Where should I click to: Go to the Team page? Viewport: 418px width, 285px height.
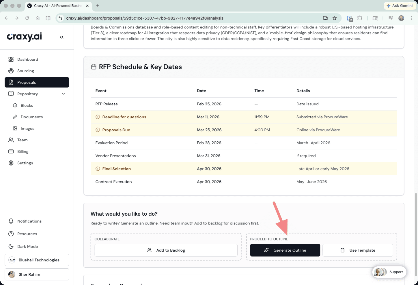point(37,140)
